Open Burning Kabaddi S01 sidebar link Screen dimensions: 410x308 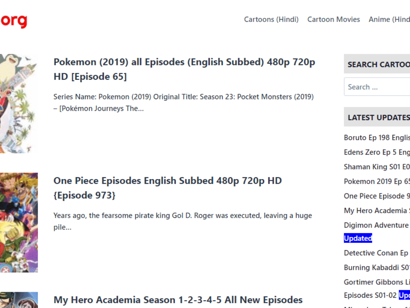376,267
